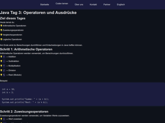The image size is (165, 123).
Task: Click the lightbulb icon beside Zuweisungsoperatoren
Action: coord(1,30)
